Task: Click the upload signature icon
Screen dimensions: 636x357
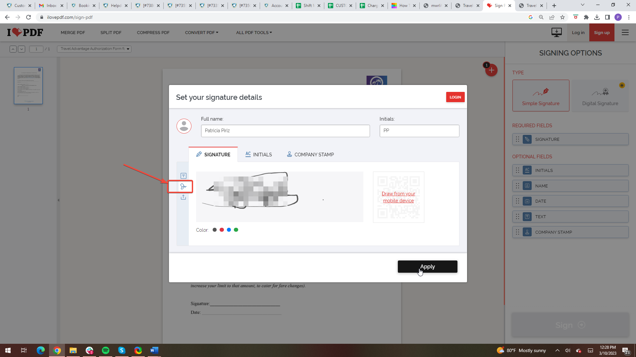Action: 183,197
